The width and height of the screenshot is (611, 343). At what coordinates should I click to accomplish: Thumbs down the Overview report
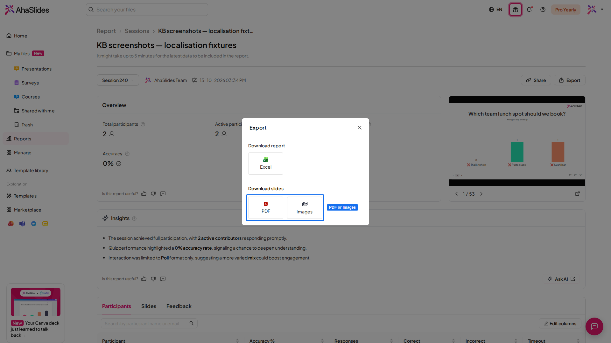[153, 194]
